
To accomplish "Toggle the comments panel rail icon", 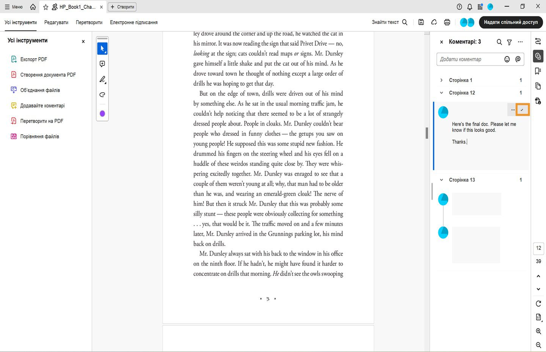I will [538, 56].
